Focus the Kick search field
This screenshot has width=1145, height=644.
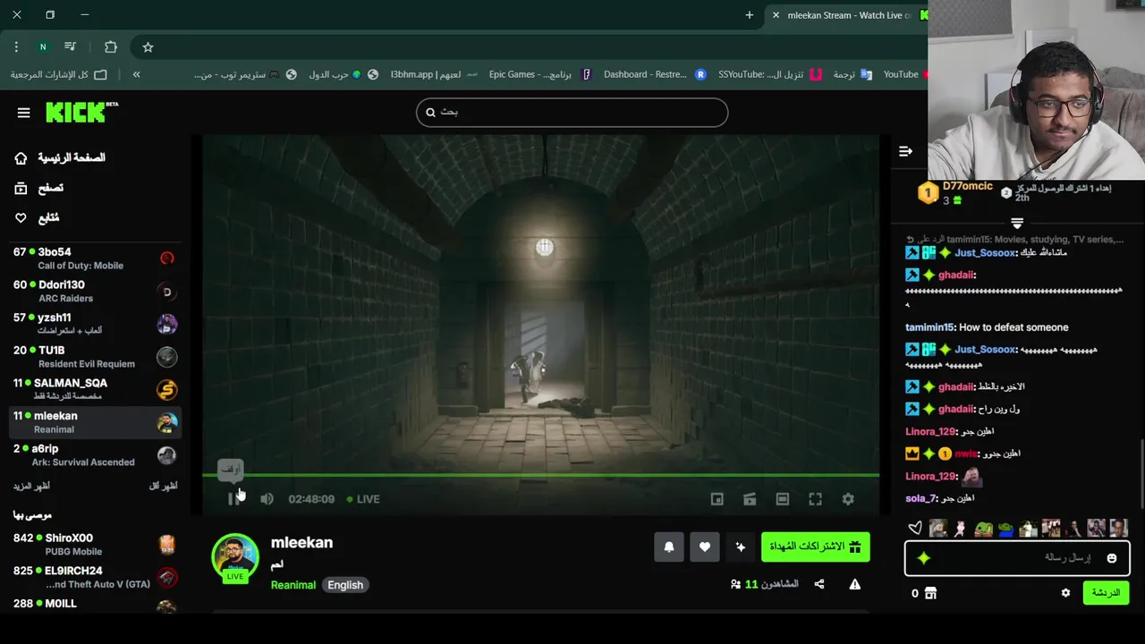(x=572, y=112)
